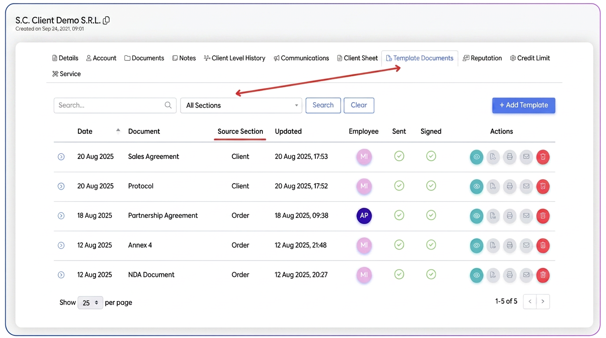
Task: Print the Sales Agreement document
Action: click(x=510, y=157)
